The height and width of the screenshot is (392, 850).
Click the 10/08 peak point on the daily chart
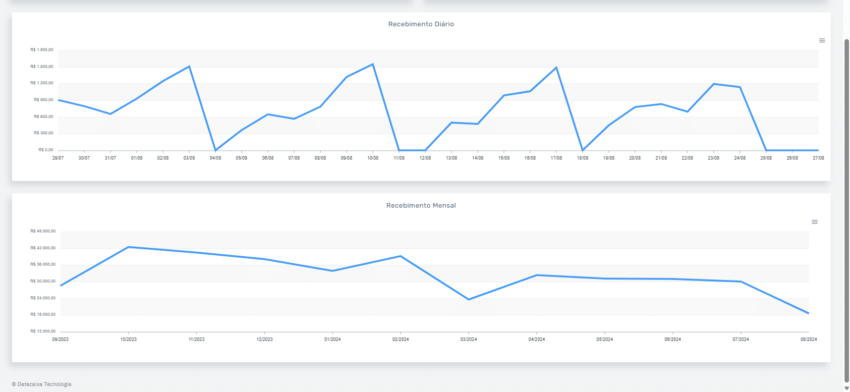[373, 64]
